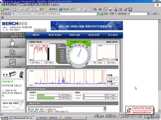Click the Report link in the sidebar
The height and width of the screenshot is (120, 161).
click(6, 107)
